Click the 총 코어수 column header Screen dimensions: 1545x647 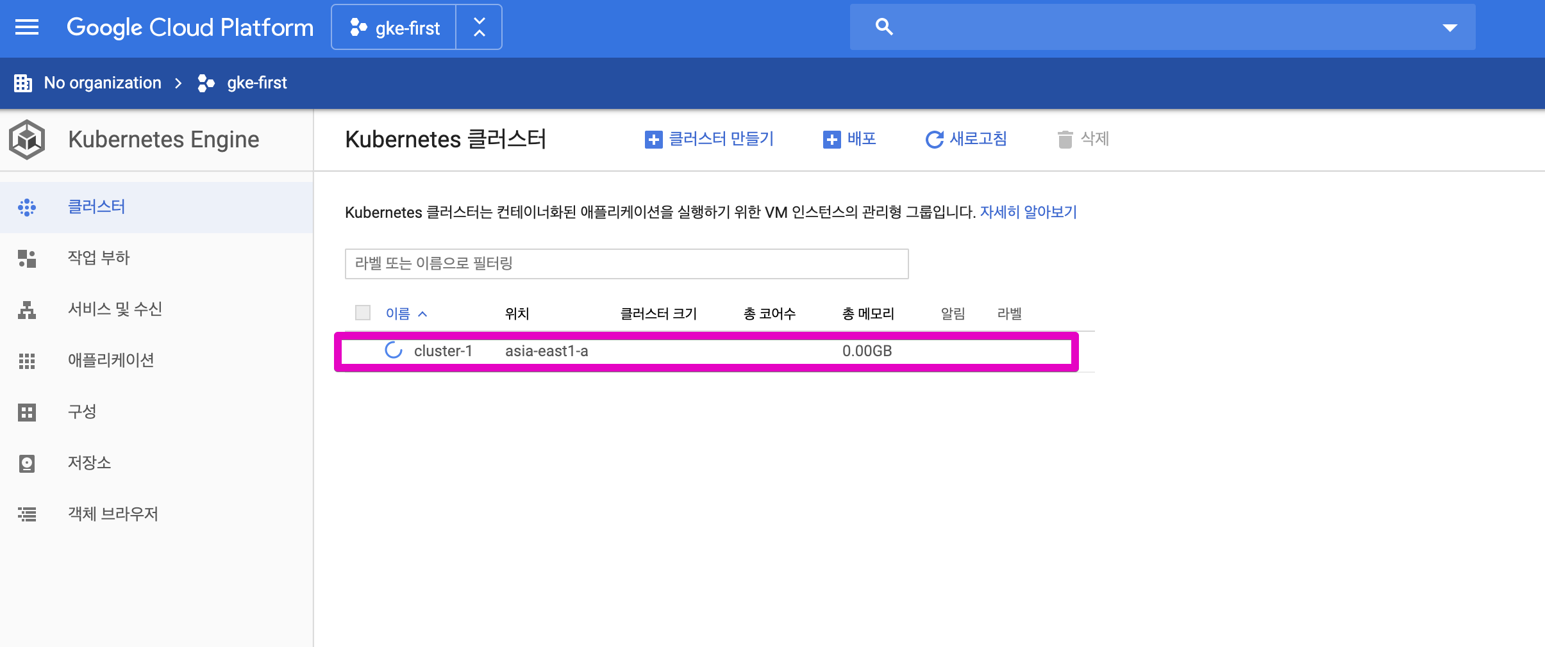point(769,314)
